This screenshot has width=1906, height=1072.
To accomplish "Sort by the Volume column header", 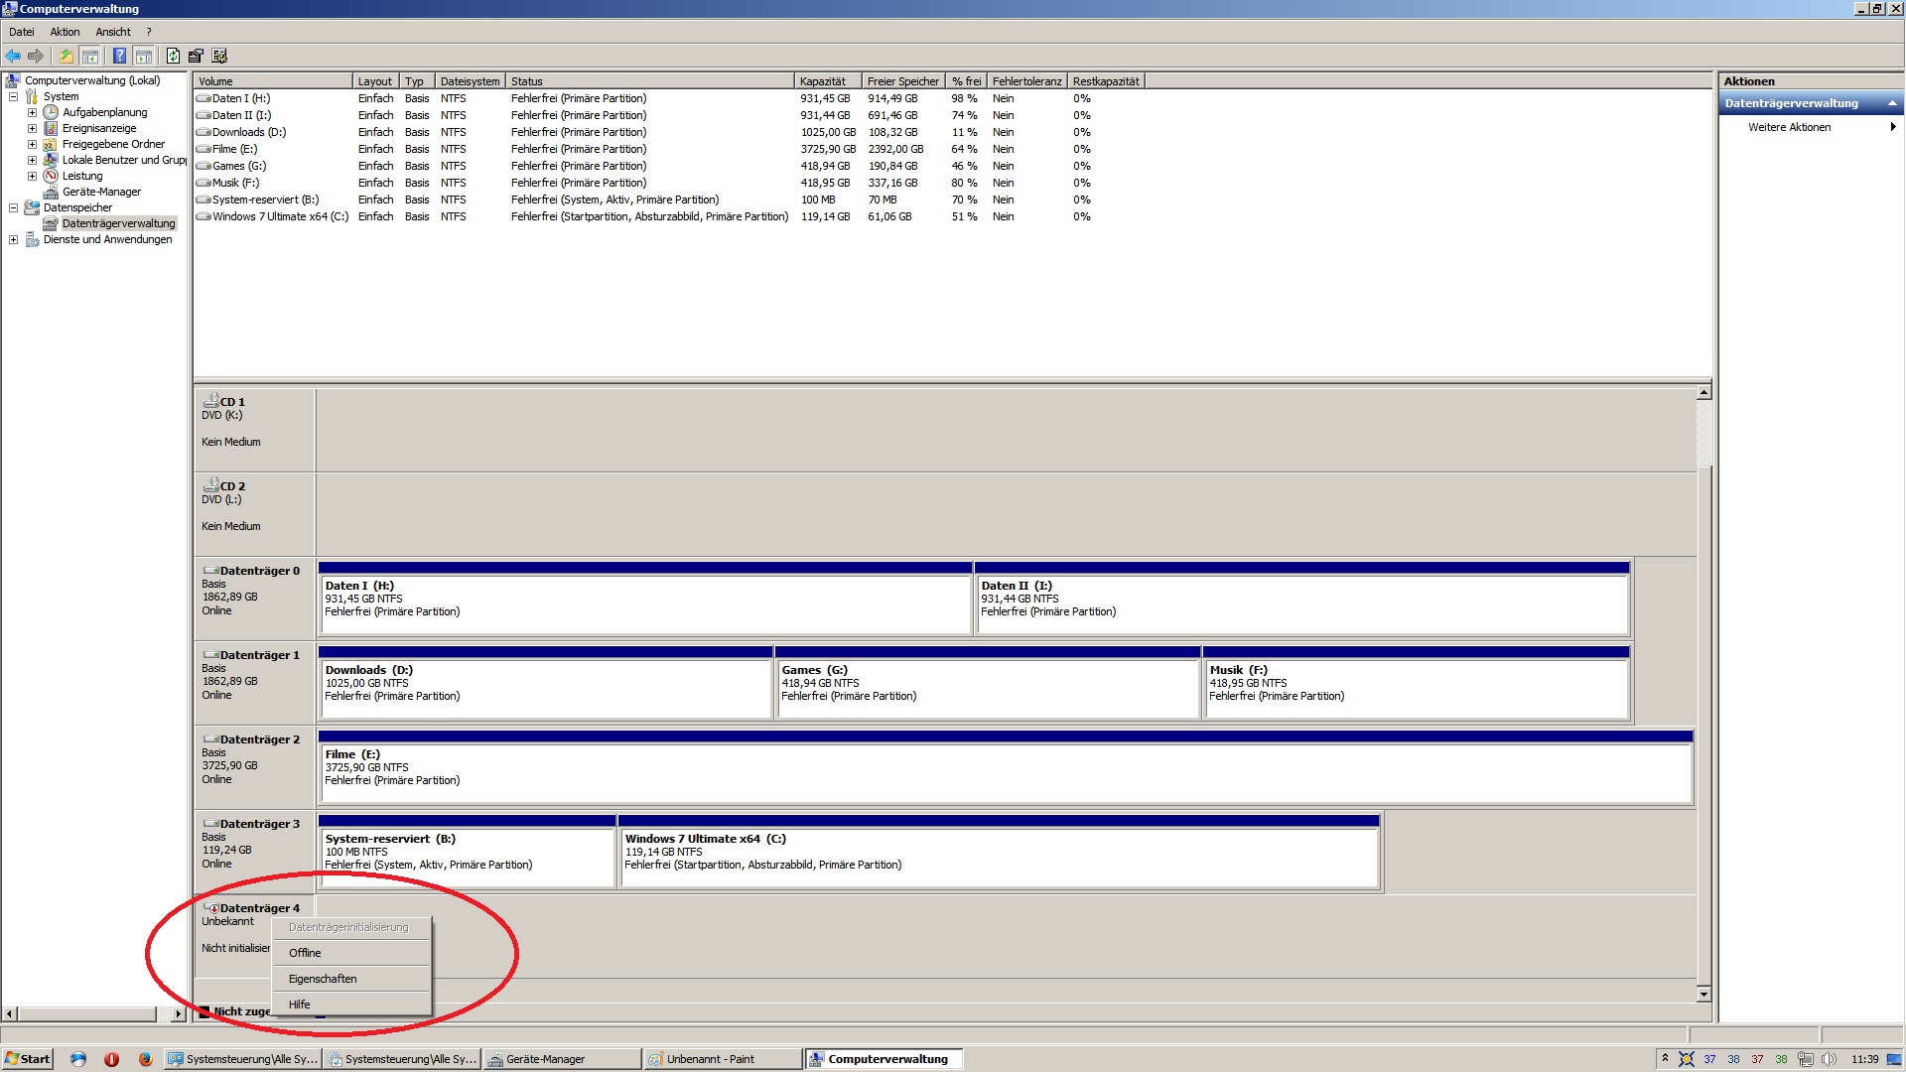I will tap(273, 81).
